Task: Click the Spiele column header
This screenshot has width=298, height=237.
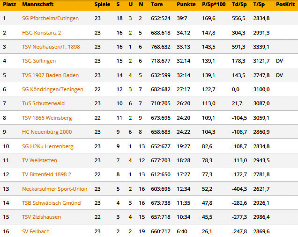Action: [102, 4]
